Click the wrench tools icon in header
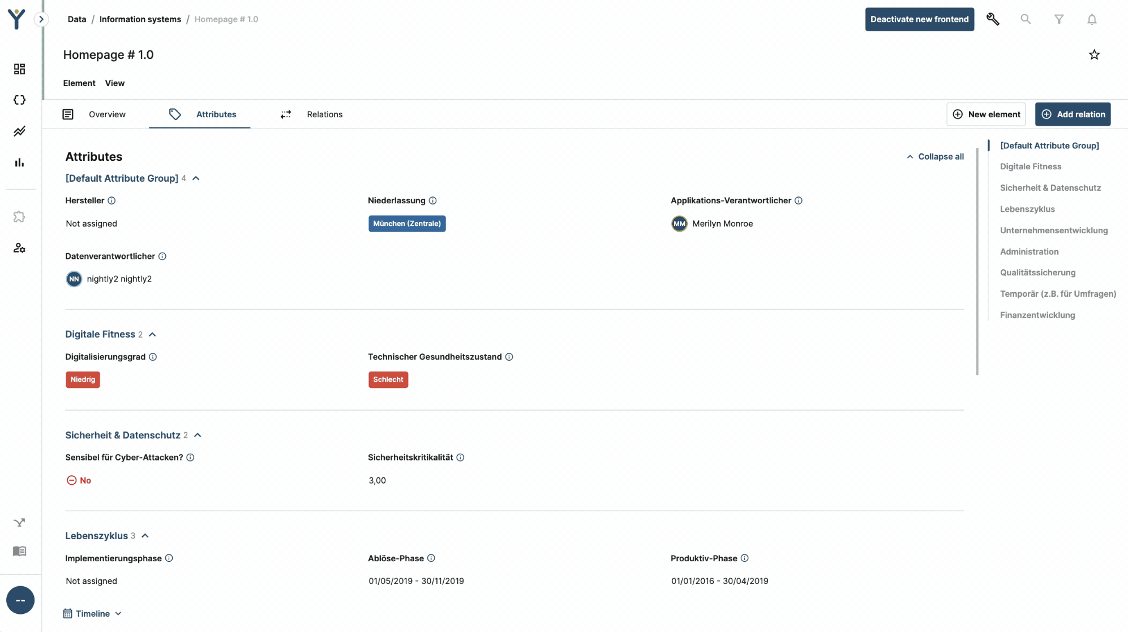The image size is (1128, 632). click(x=993, y=19)
